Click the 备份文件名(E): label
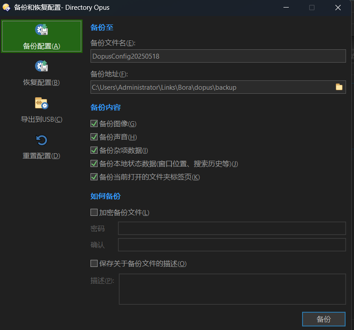 coord(113,43)
